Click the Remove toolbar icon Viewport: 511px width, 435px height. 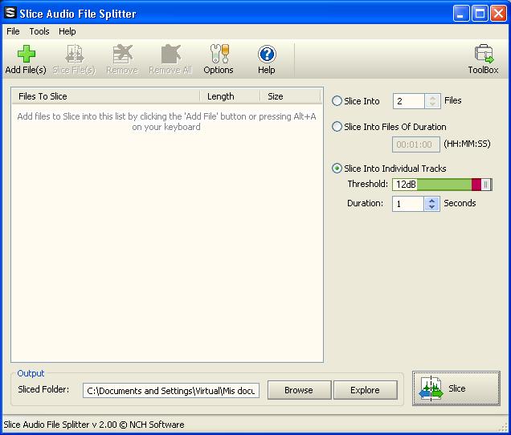click(122, 54)
